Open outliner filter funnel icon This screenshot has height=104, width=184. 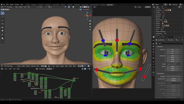point(179,7)
